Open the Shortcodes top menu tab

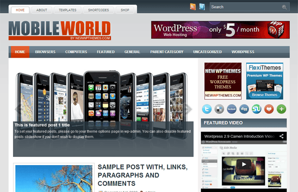tap(98, 10)
